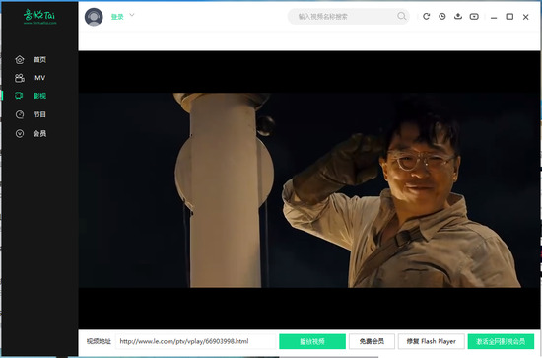
Task: Refresh the page with reload icon
Action: (426, 16)
